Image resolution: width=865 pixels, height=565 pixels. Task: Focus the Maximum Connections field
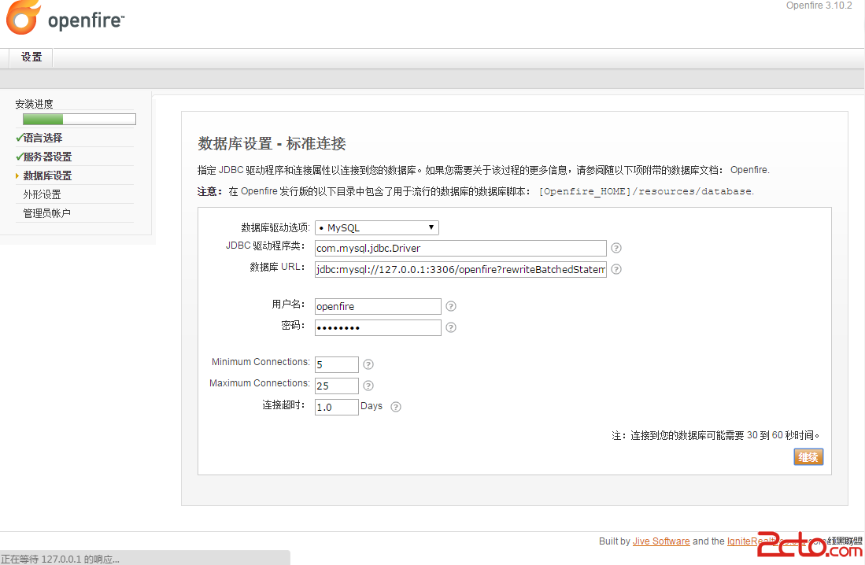pyautogui.click(x=337, y=386)
